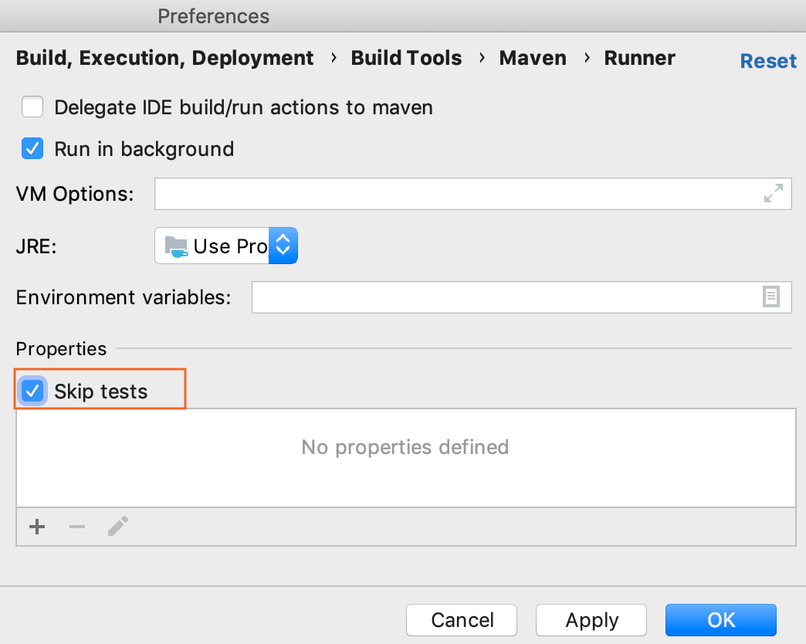Select the Runner breadcrumb item

[639, 57]
